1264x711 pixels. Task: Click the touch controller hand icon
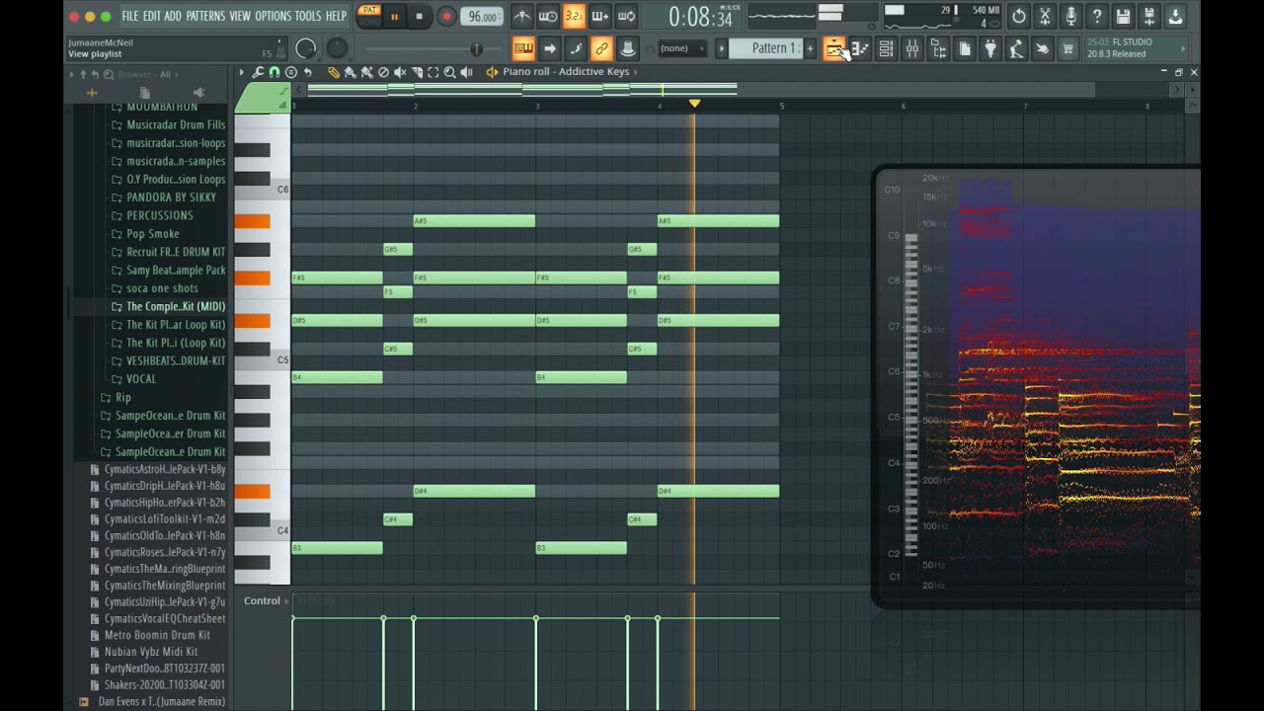(x=1042, y=49)
